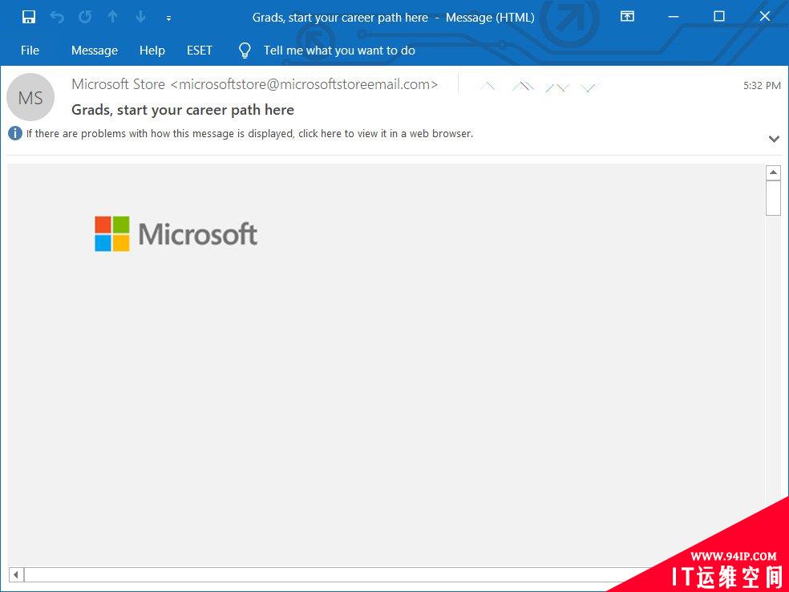Open the Customize Quick Access Toolbar dropdown
This screenshot has height=592, width=789.
pyautogui.click(x=168, y=17)
